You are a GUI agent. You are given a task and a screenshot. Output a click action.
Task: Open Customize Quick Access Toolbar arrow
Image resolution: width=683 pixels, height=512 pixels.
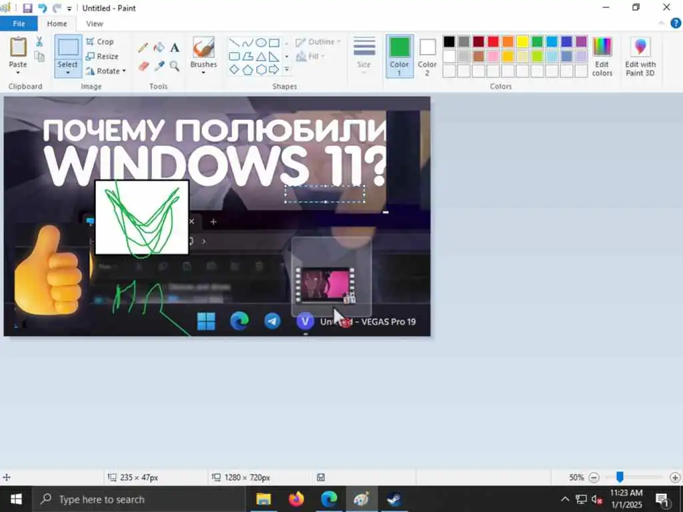point(69,8)
